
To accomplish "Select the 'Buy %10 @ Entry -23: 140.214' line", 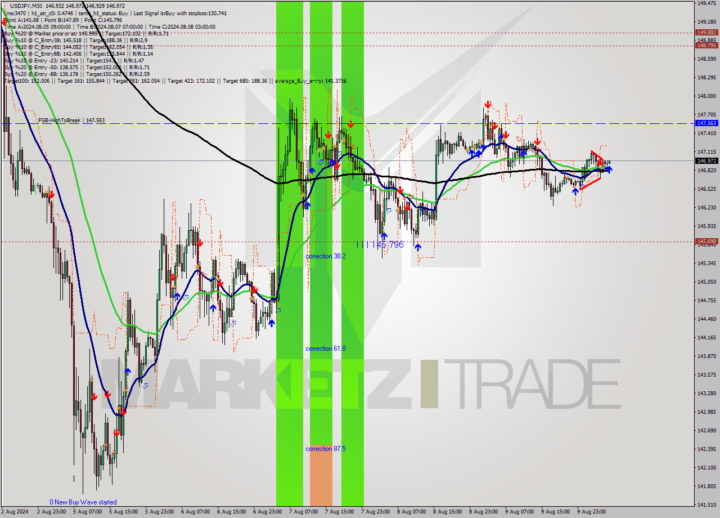I will [x=42, y=60].
